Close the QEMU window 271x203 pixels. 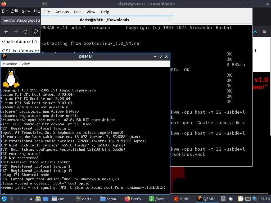[x=166, y=57]
